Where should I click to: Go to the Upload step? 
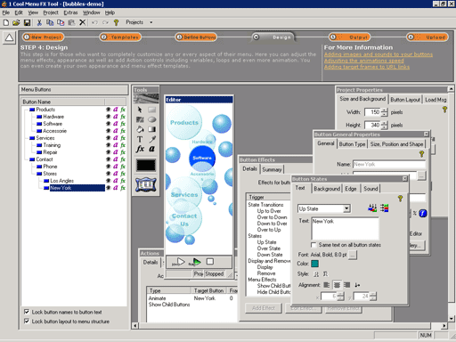tap(427, 37)
